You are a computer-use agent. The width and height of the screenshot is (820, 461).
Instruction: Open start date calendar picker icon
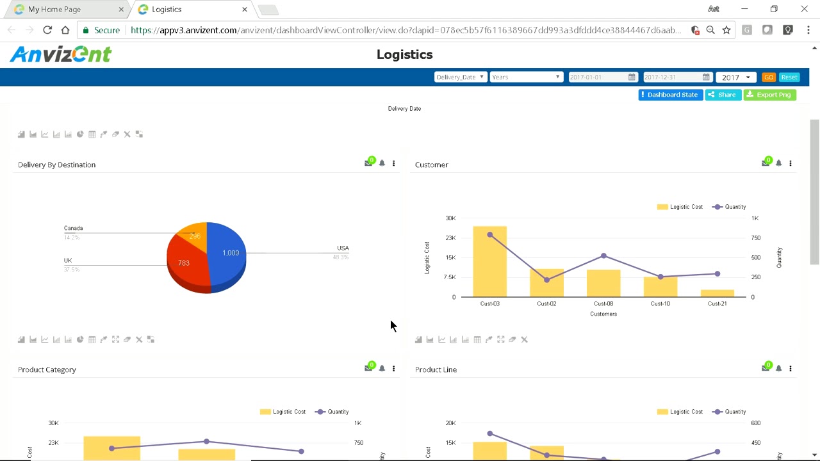(632, 77)
